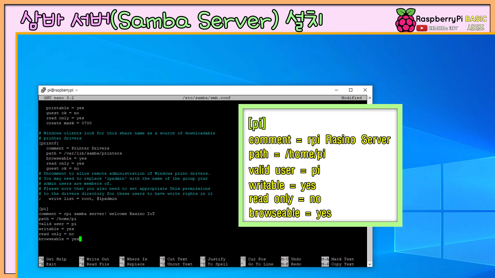Close the pi@raspberrypi terminal window
495x278 pixels.
365,90
